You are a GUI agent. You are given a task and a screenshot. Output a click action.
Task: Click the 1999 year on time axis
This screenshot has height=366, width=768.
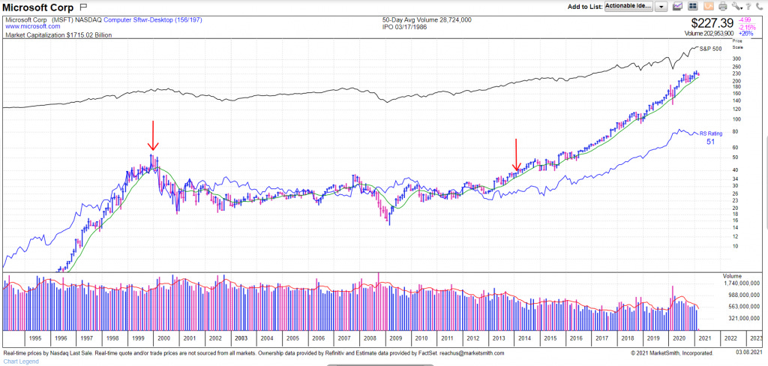tap(138, 338)
